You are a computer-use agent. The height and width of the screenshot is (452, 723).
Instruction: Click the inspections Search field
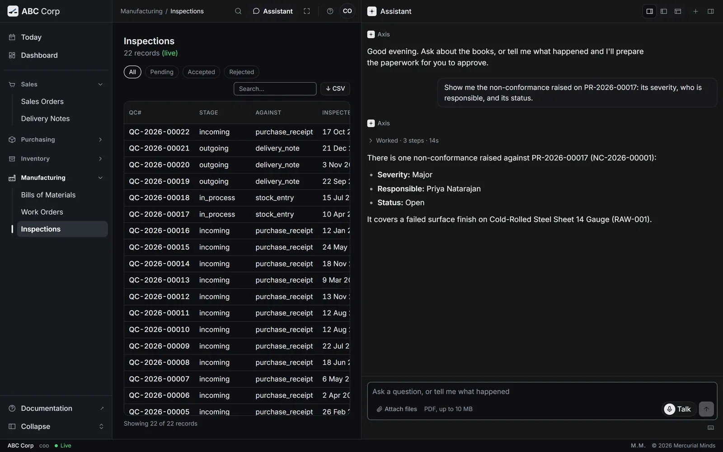pyautogui.click(x=275, y=89)
